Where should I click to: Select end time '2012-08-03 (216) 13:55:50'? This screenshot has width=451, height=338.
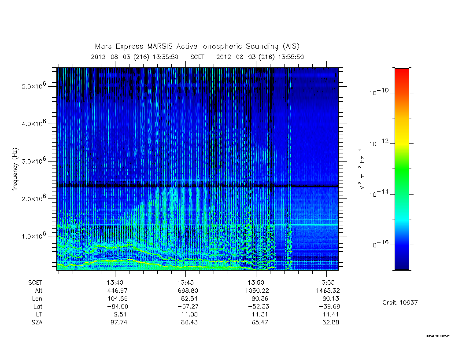pos(260,57)
